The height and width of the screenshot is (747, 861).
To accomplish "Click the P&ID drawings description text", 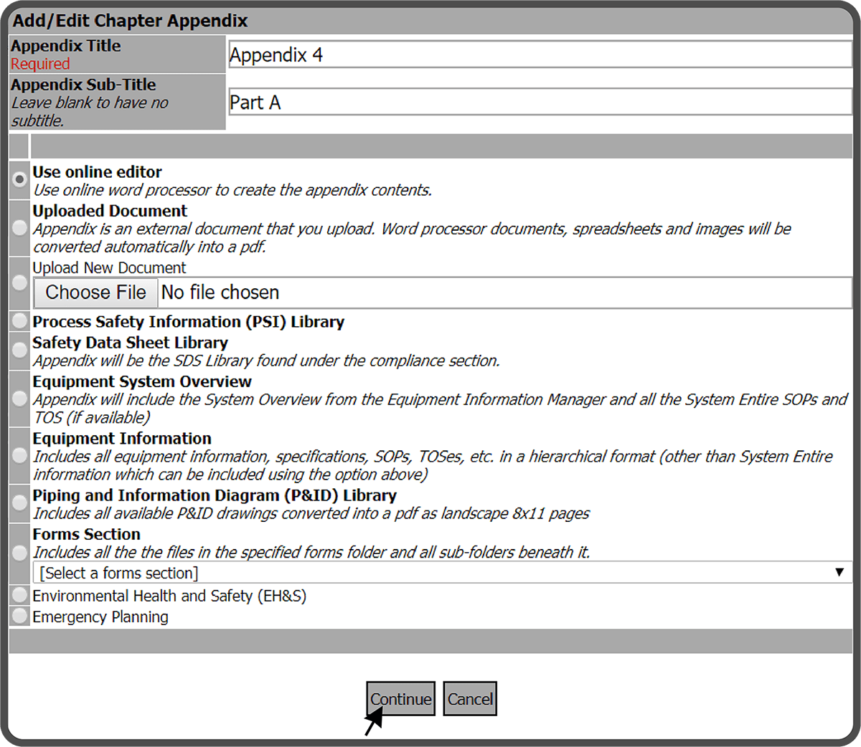I will pos(311,513).
